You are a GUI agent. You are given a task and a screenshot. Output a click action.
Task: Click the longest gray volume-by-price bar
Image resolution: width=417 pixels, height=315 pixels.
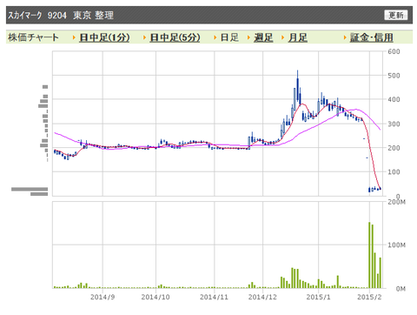click(30, 189)
